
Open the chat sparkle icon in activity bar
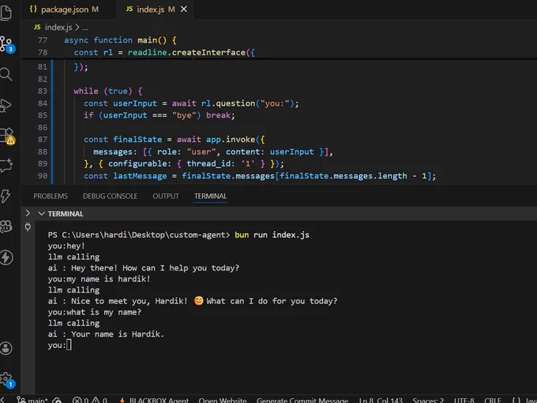point(6,166)
